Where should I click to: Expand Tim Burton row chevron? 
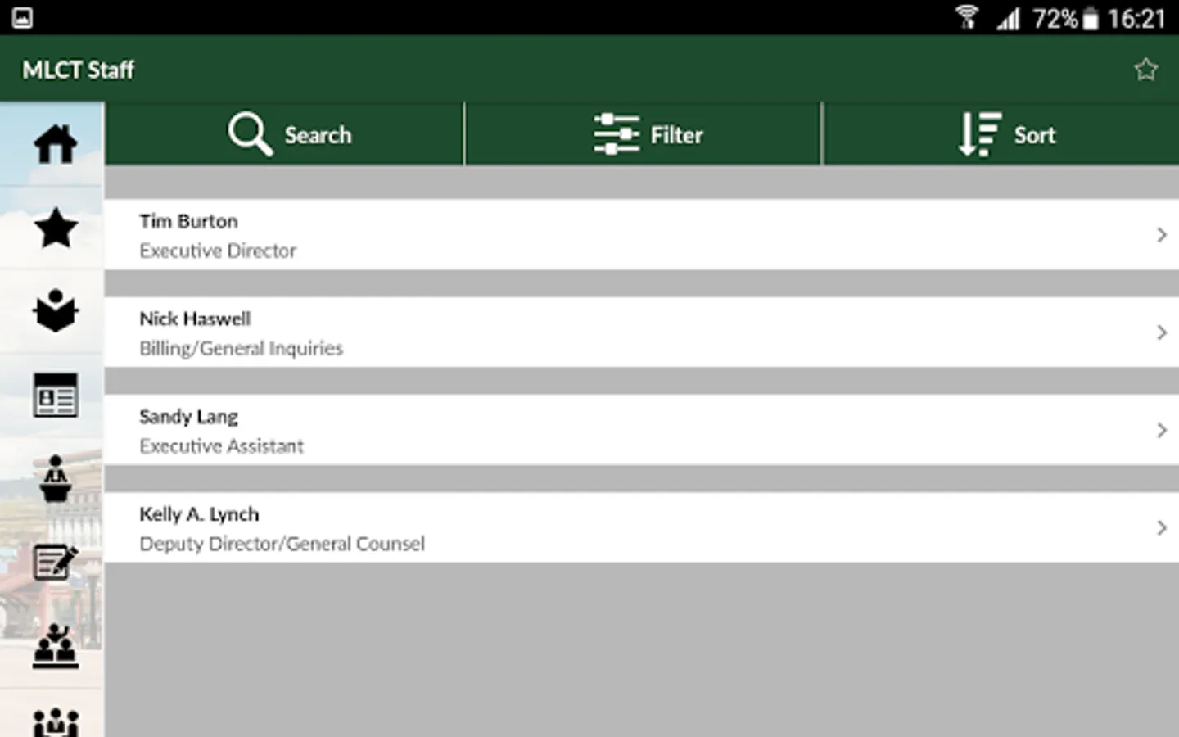(1161, 235)
